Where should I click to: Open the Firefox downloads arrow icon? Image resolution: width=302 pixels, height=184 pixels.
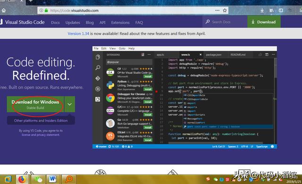262,10
